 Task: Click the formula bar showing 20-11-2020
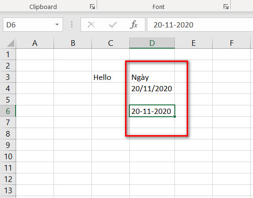[200, 25]
